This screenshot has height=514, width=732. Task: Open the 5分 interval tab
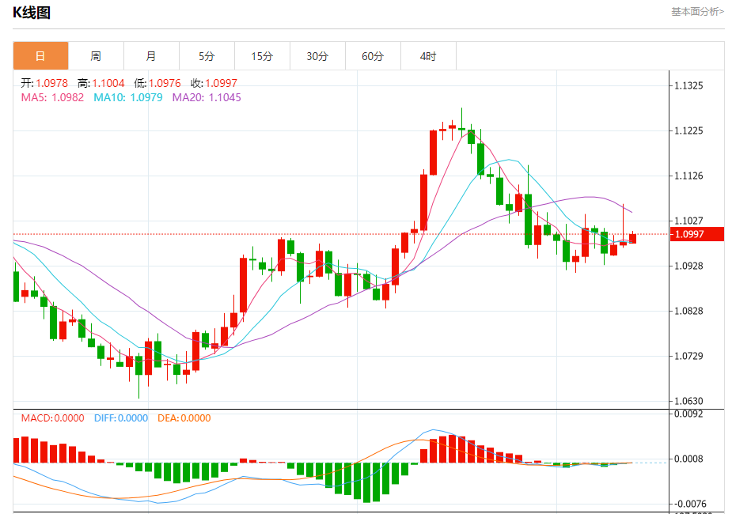tap(207, 56)
